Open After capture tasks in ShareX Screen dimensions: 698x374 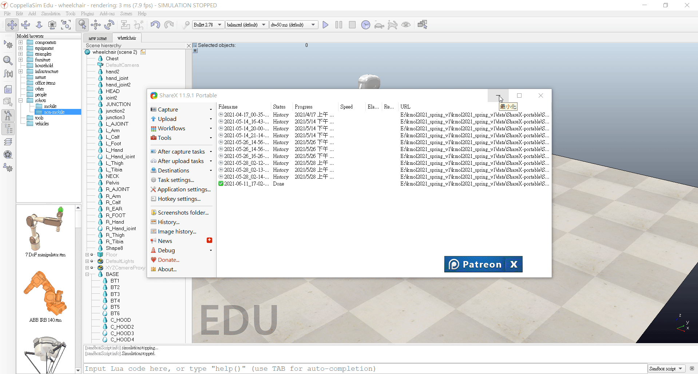tap(181, 152)
